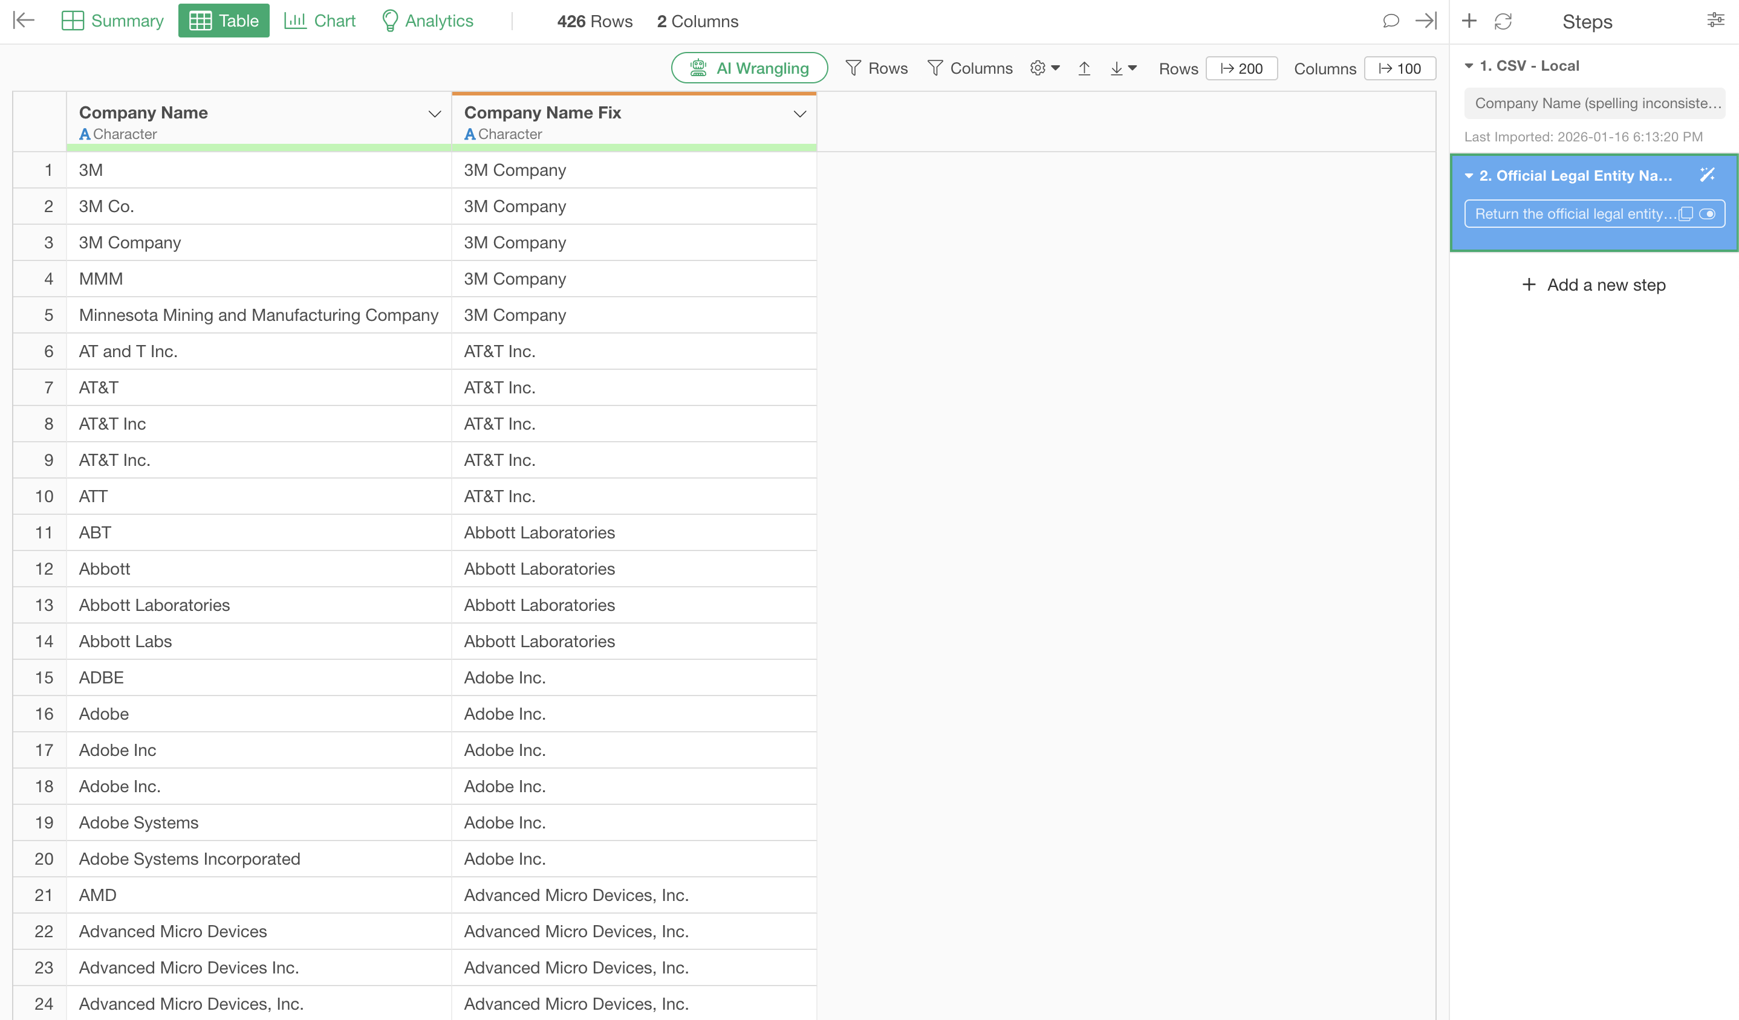Click the upload export arrow icon

tap(1084, 68)
